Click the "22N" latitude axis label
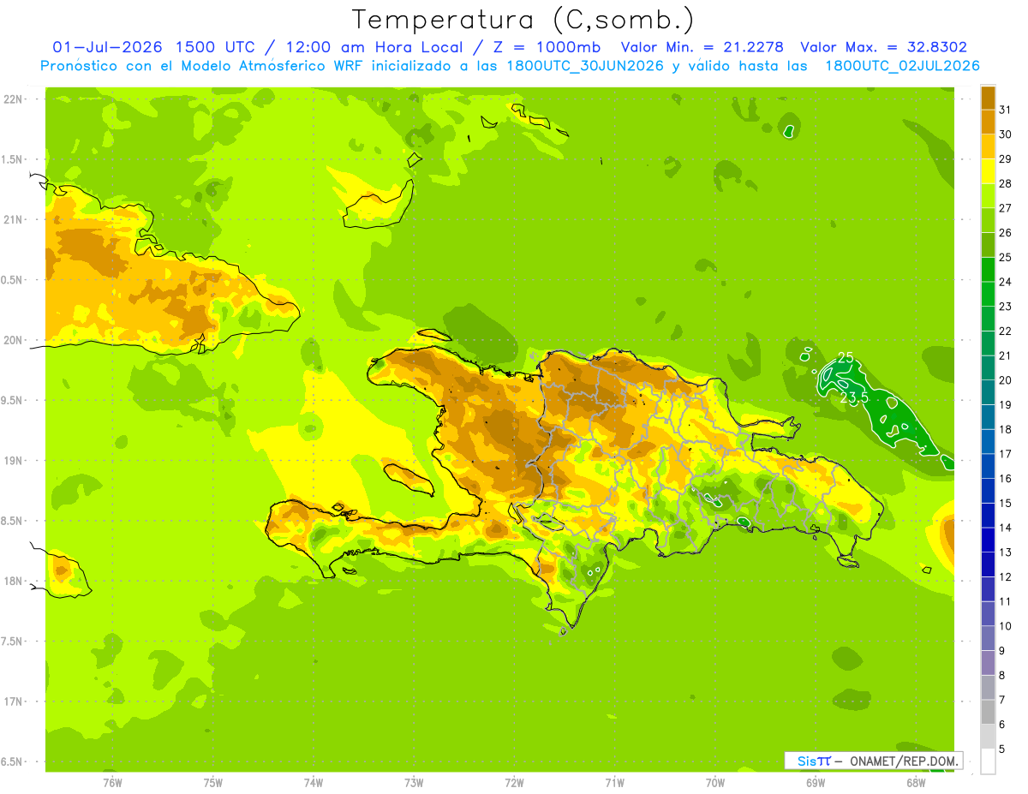 [14, 99]
